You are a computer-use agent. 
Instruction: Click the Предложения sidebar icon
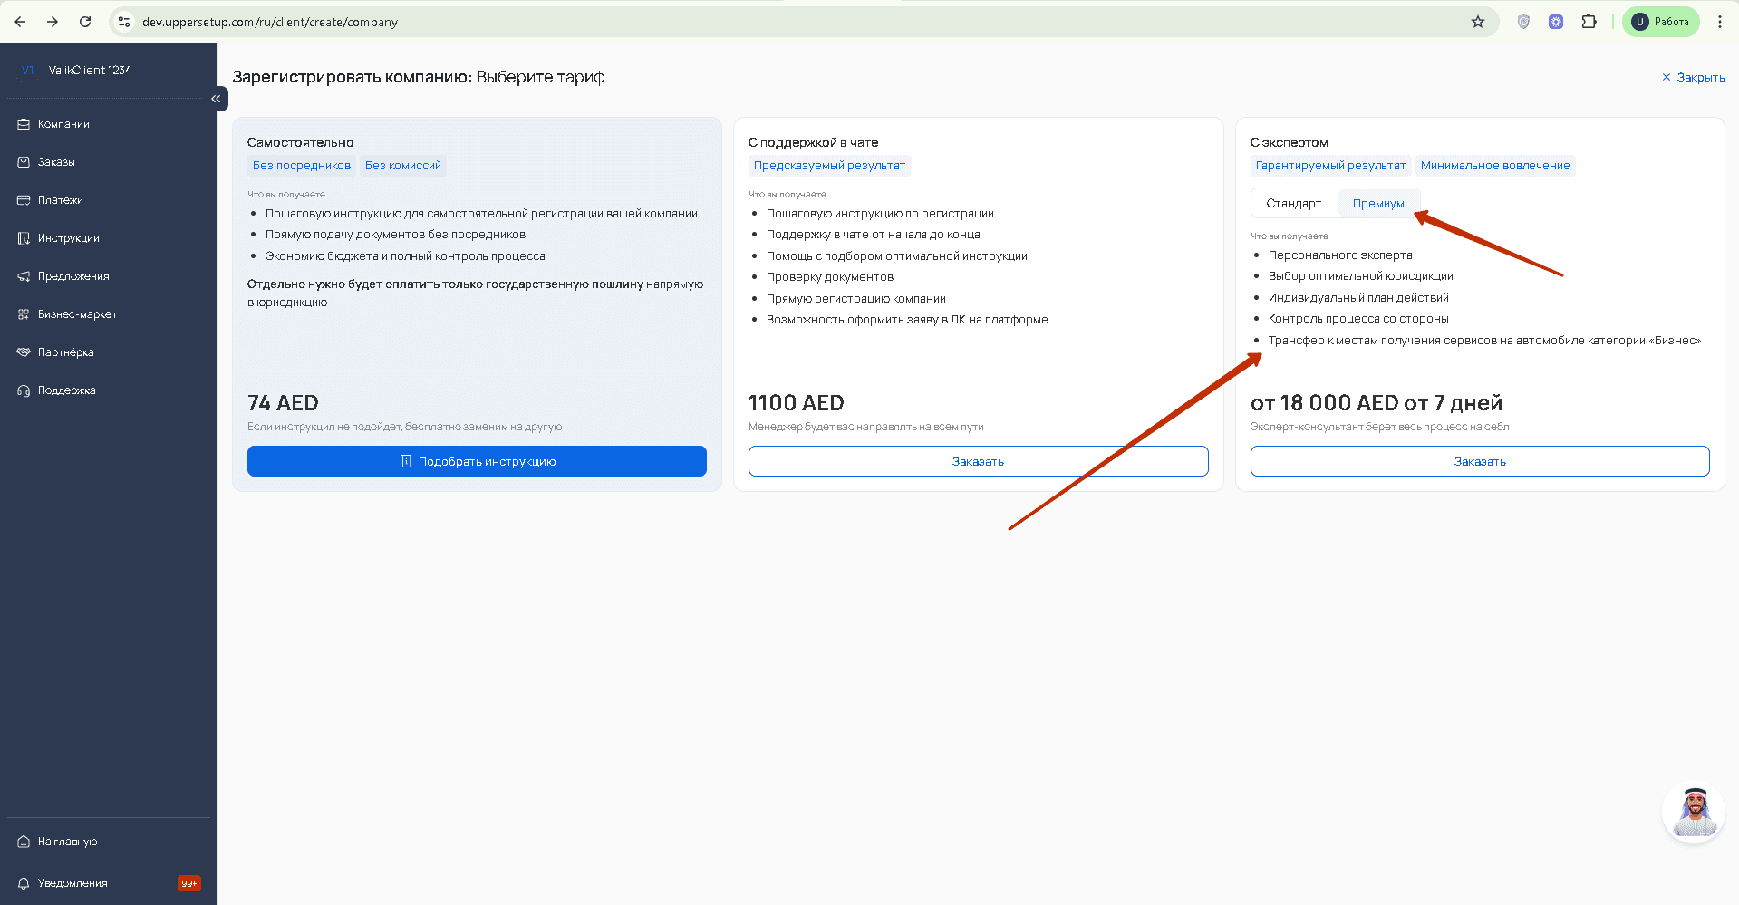click(x=24, y=276)
